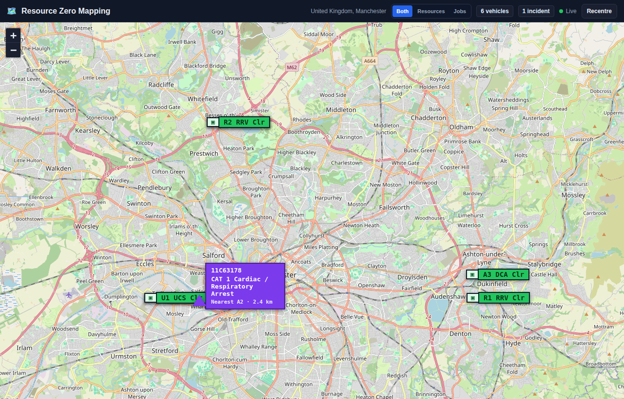This screenshot has height=399, width=624.
Task: Click the Whitefield label on map
Action: [x=203, y=99]
